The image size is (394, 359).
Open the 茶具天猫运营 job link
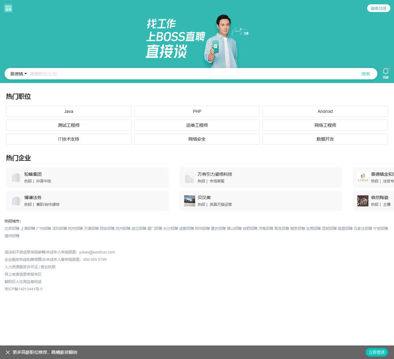221,205
